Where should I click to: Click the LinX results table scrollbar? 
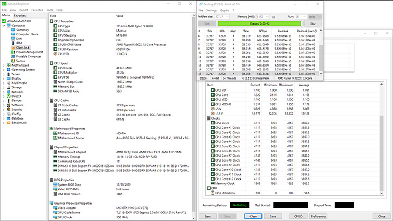pos(321,52)
